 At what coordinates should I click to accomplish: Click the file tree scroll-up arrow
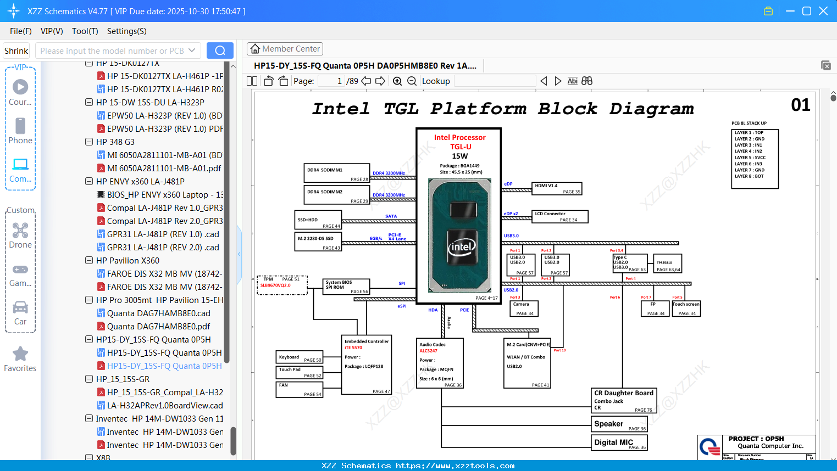click(233, 66)
